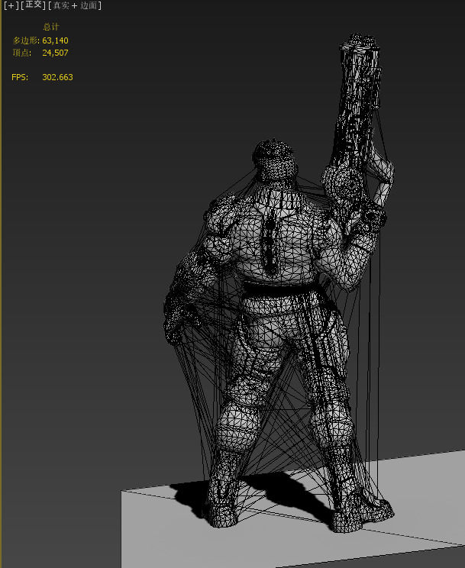Open the [+] viewport general menu
Viewport: 465px width, 568px height.
(11, 5)
